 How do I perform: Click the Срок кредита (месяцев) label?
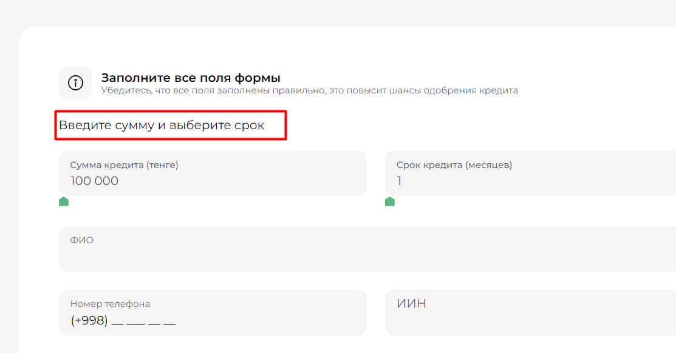pos(454,165)
